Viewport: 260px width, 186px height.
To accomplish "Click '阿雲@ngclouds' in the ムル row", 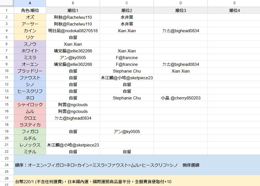I will 73,111.
